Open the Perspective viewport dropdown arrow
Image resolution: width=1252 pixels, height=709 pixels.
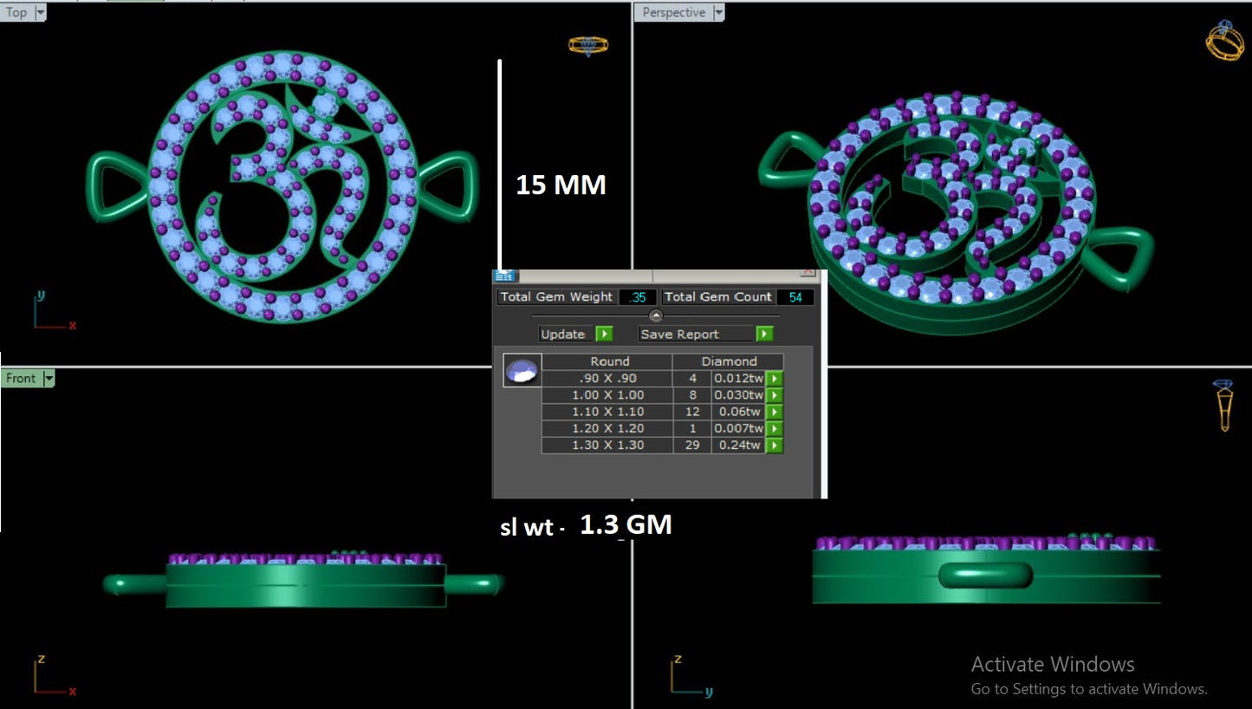tap(717, 12)
